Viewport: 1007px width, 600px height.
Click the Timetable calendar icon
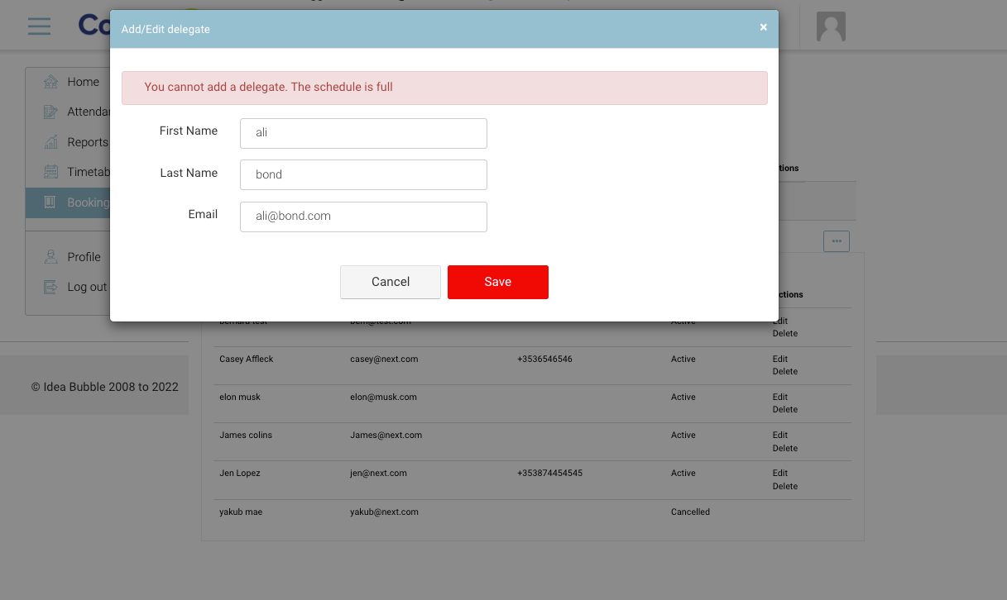(51, 172)
